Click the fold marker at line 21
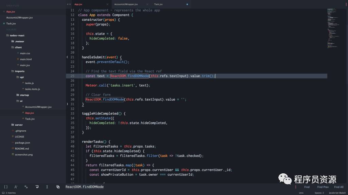The width and height of the screenshot is (348, 195). click(x=67, y=57)
